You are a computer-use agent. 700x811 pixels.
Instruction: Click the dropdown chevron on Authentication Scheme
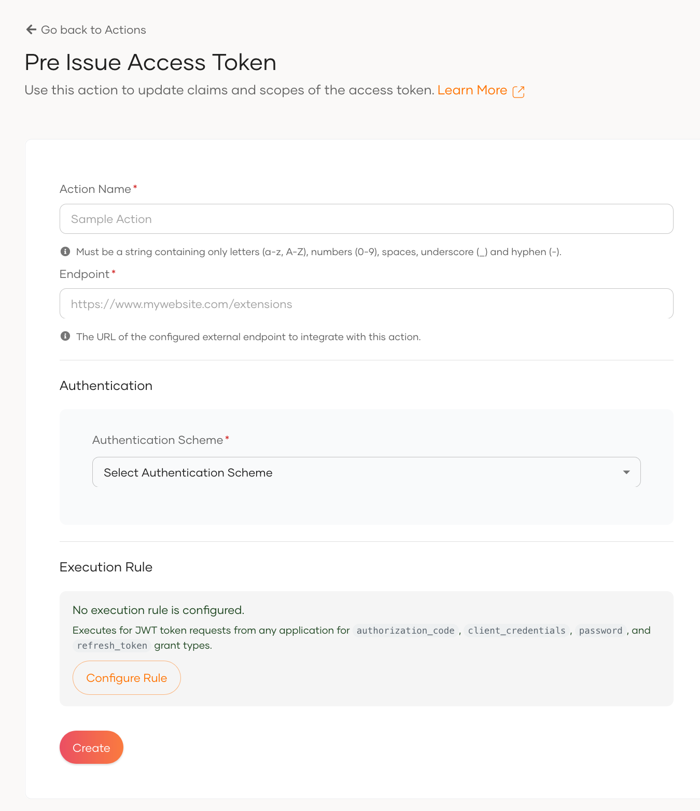coord(626,472)
